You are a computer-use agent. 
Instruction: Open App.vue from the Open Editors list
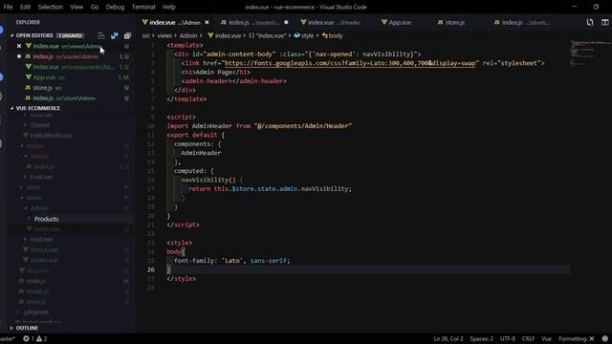70,77
